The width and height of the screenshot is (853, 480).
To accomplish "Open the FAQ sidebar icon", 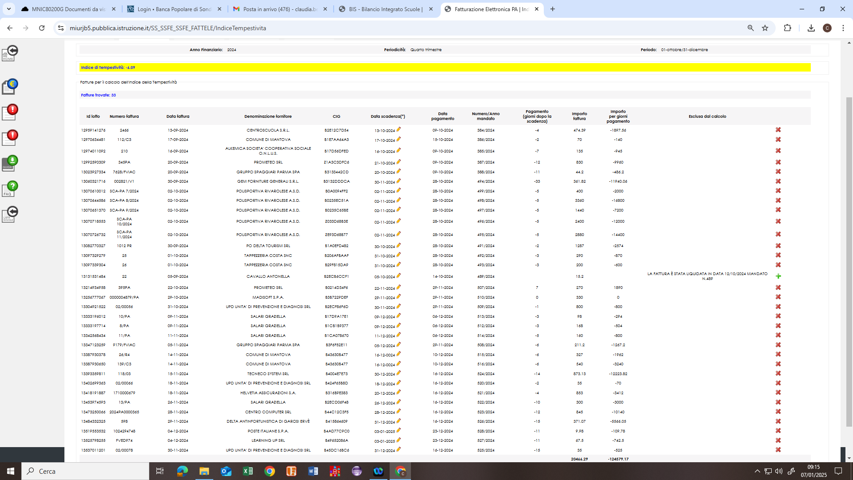I will 10,189.
